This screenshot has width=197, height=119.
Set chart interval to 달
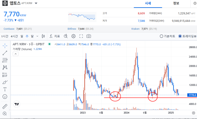32,36
